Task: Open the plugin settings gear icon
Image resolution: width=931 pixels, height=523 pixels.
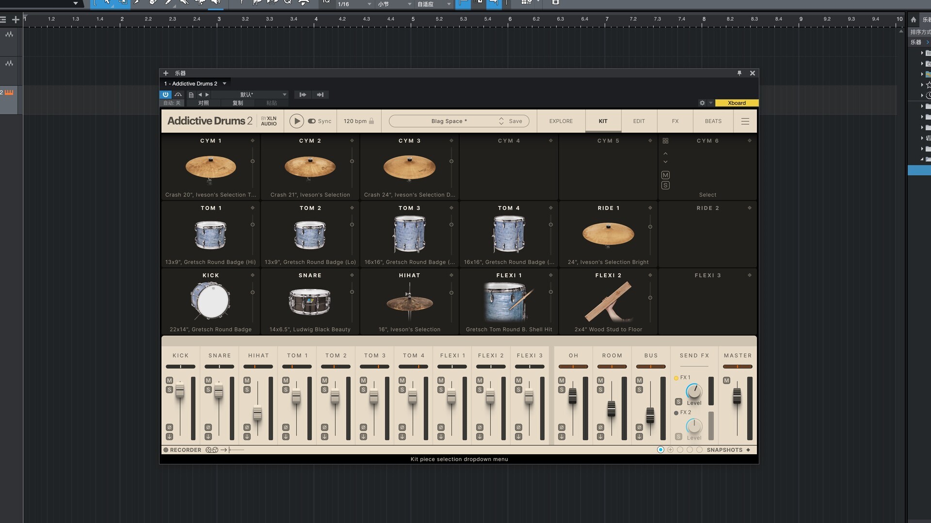Action: pos(702,103)
